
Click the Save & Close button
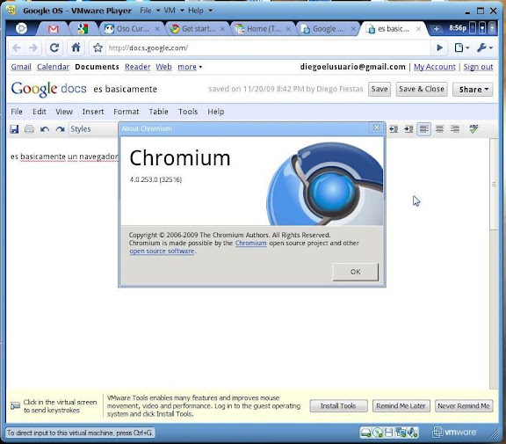[x=422, y=89]
